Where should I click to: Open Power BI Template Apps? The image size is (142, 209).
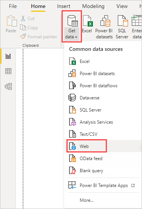[x=103, y=185]
